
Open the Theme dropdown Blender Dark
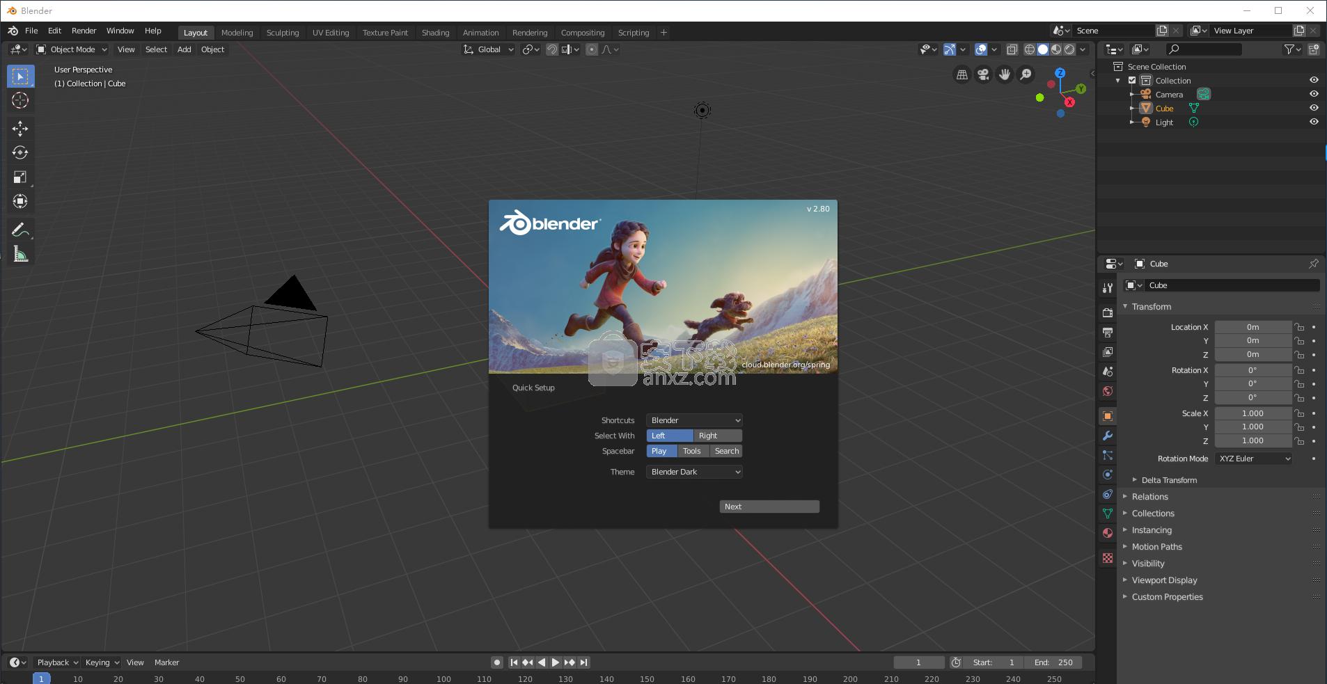[694, 472]
